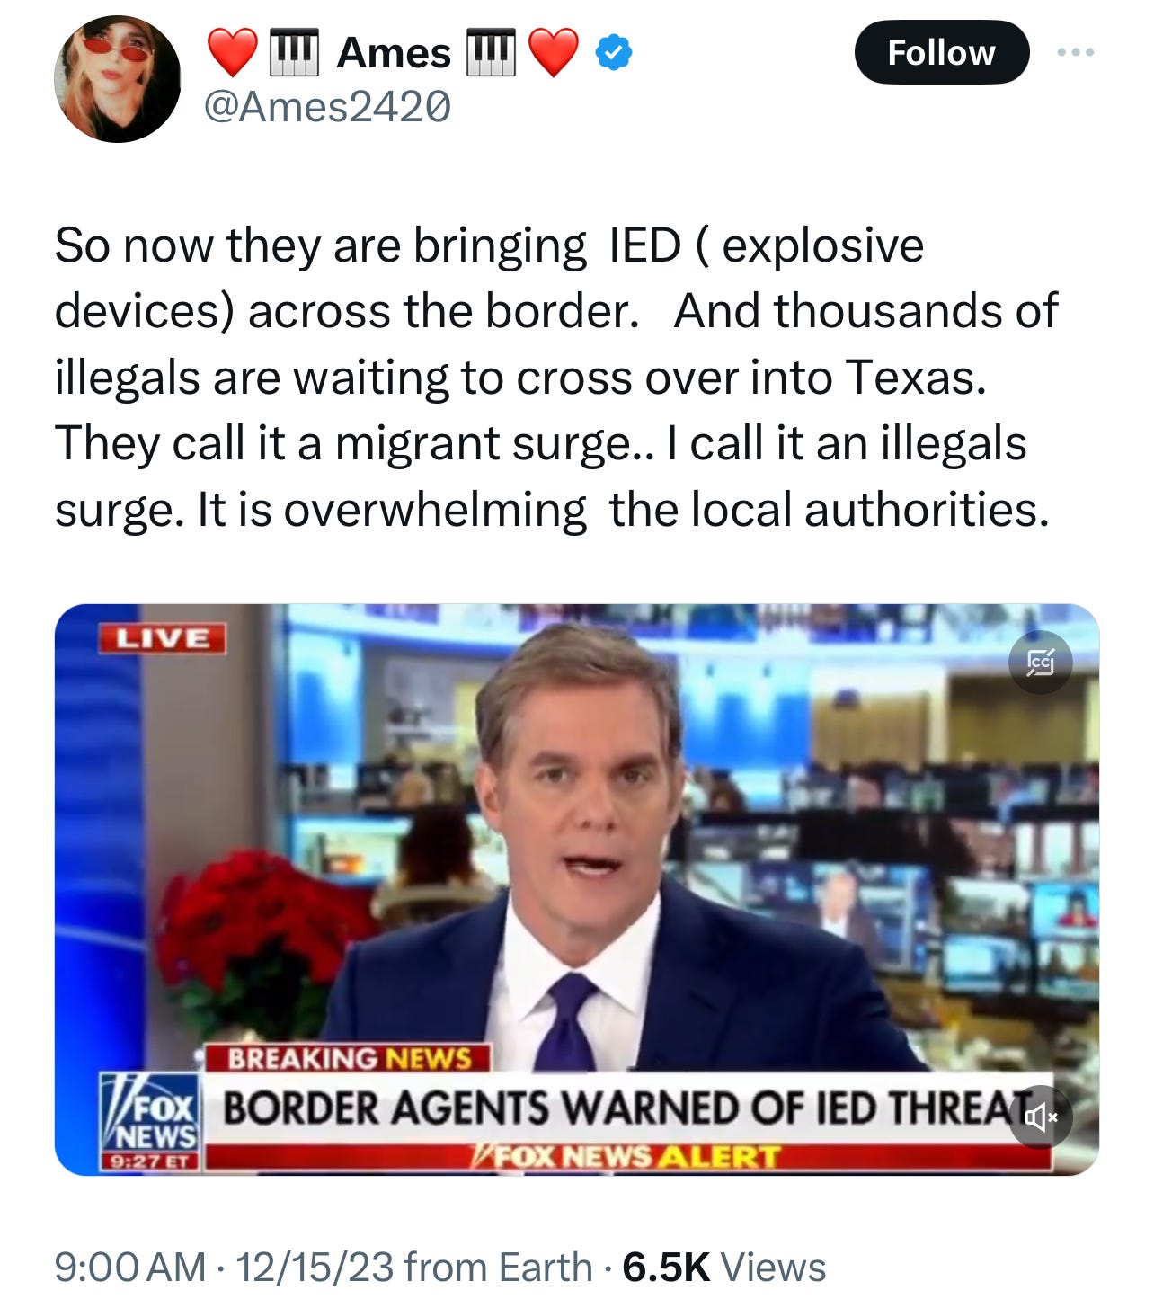Screen dimensions: 1154x1308
Task: Click the 'from Earth' location label
Action: point(498,1268)
